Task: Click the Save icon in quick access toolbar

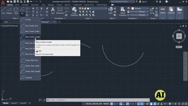Action: click(14, 1)
